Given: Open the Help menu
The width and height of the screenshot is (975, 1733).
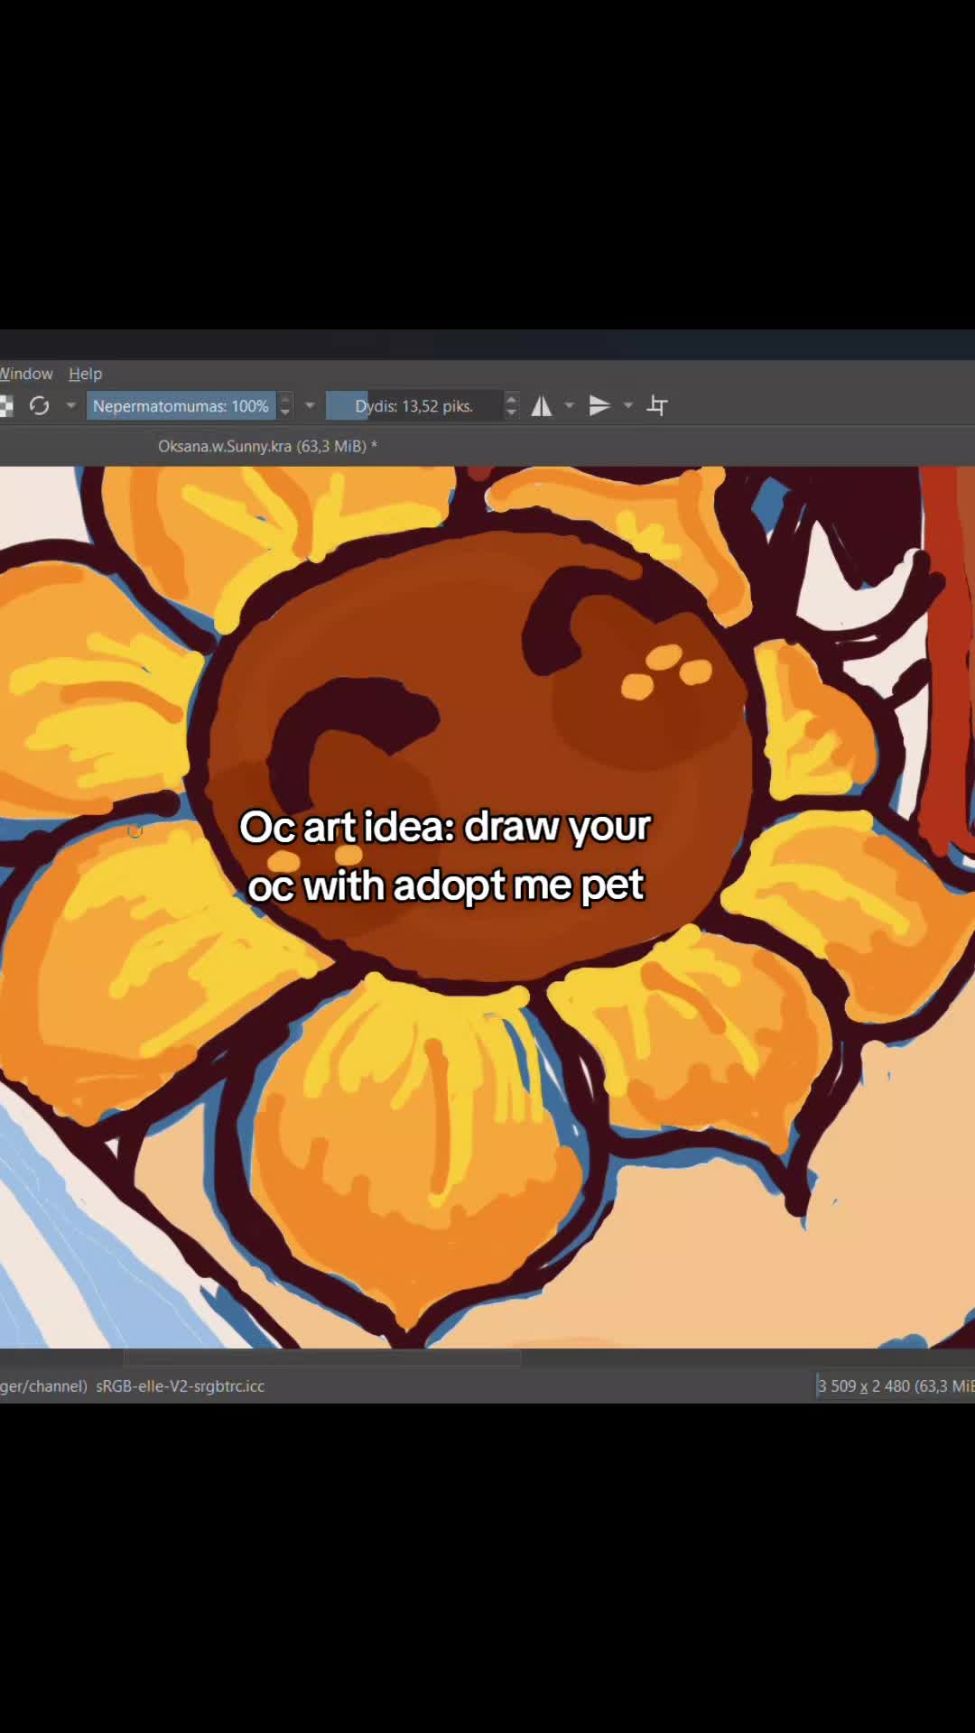Looking at the screenshot, I should 86,374.
